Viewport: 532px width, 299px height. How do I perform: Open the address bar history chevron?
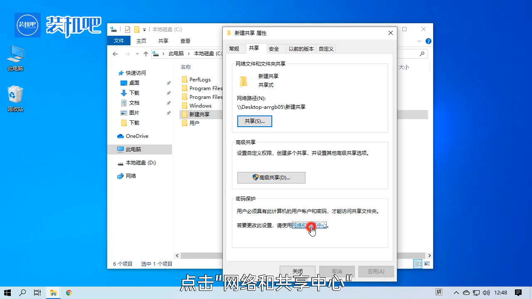137,54
